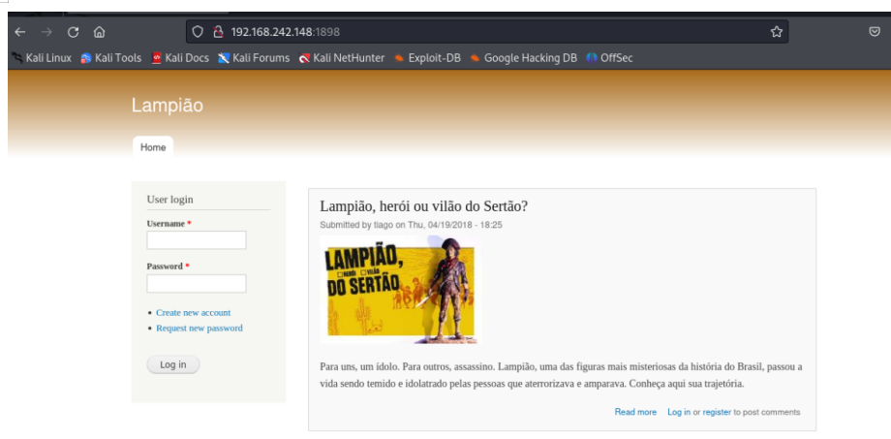Focus the Username field

click(196, 240)
